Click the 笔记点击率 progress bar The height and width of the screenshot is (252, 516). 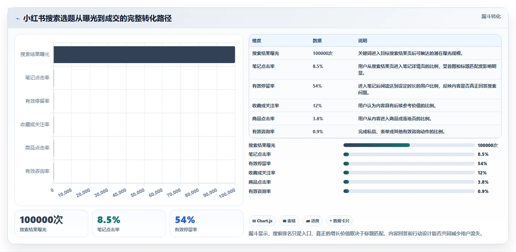(x=409, y=154)
